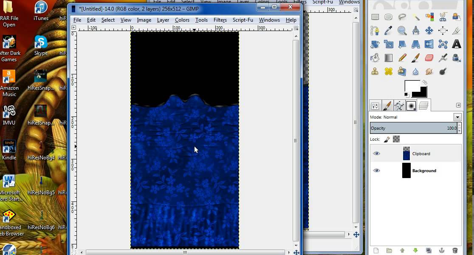Select the Fuzzy Select magic wand tool
The width and height of the screenshot is (474, 255).
[x=416, y=17]
